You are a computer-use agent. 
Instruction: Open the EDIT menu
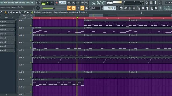[2, 3]
